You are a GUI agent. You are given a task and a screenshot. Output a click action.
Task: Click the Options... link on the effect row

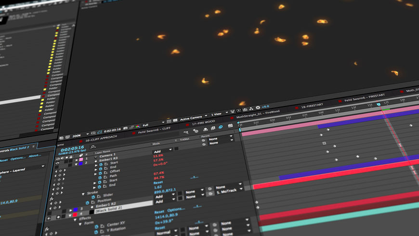point(176,210)
